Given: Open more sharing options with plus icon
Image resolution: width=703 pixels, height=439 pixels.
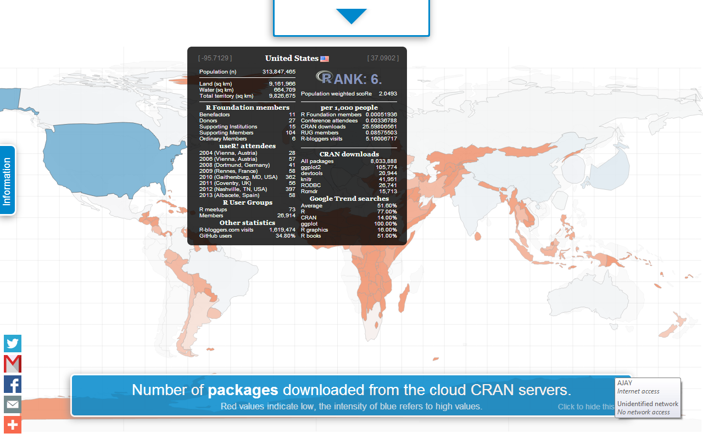Looking at the screenshot, I should pyautogui.click(x=13, y=425).
